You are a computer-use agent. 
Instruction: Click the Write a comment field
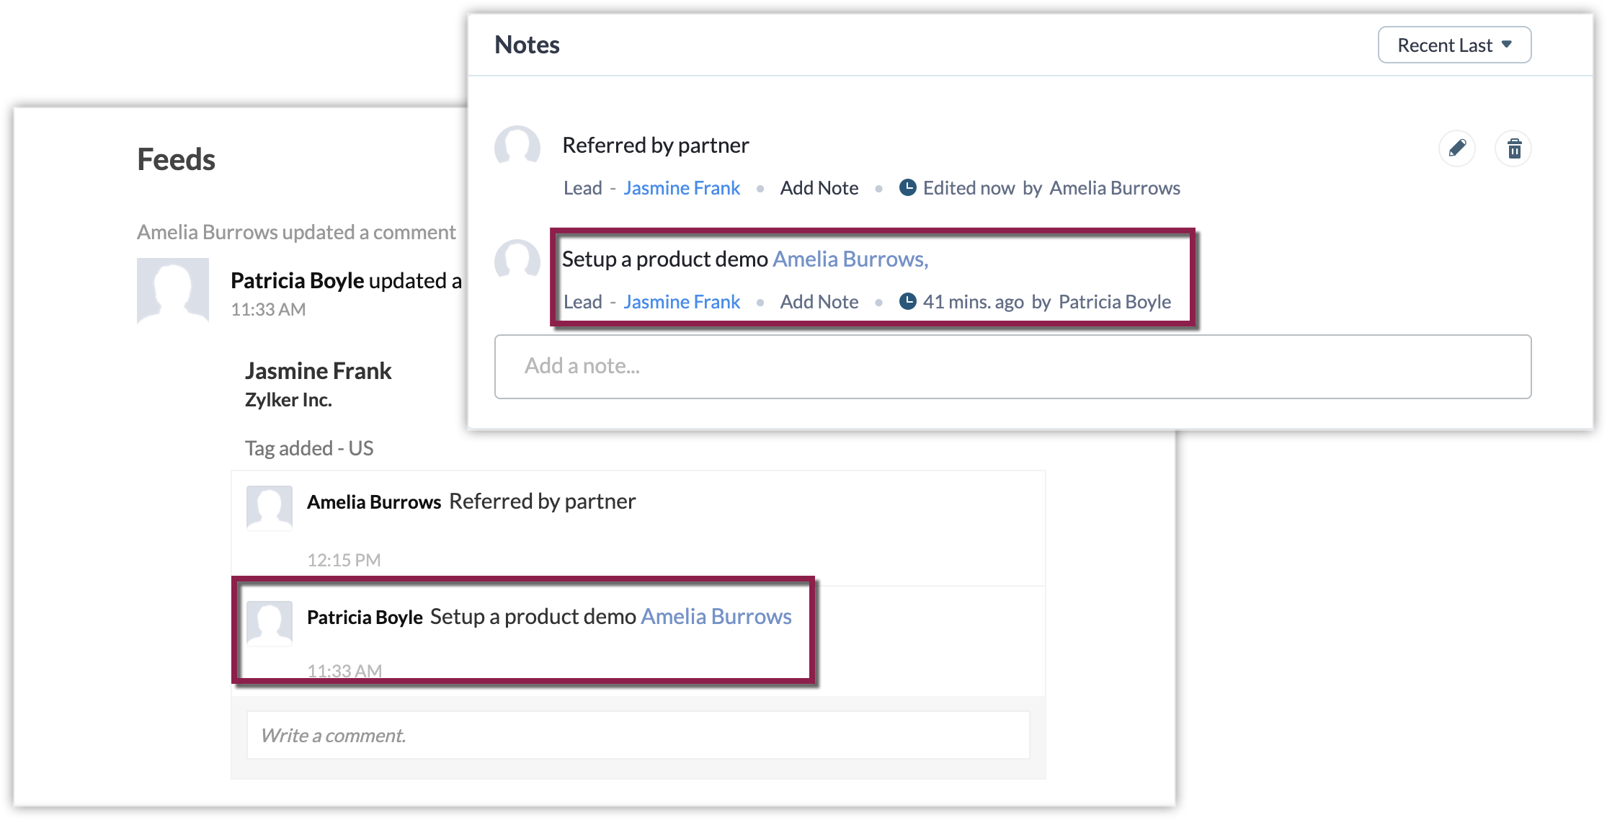point(637,735)
